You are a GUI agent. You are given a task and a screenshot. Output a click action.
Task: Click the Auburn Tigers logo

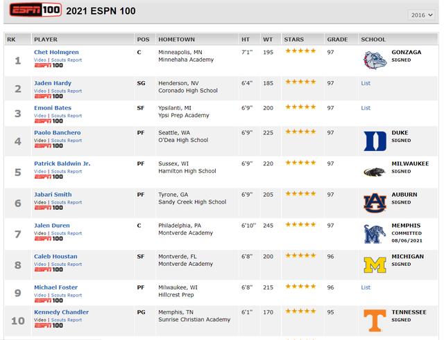coord(375,203)
